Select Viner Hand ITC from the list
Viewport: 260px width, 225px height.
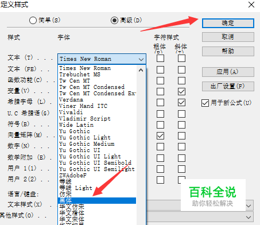[x=97, y=106]
